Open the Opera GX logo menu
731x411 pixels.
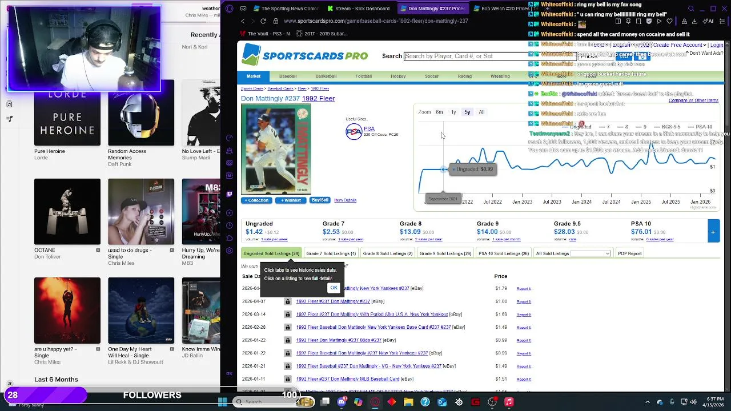click(230, 9)
